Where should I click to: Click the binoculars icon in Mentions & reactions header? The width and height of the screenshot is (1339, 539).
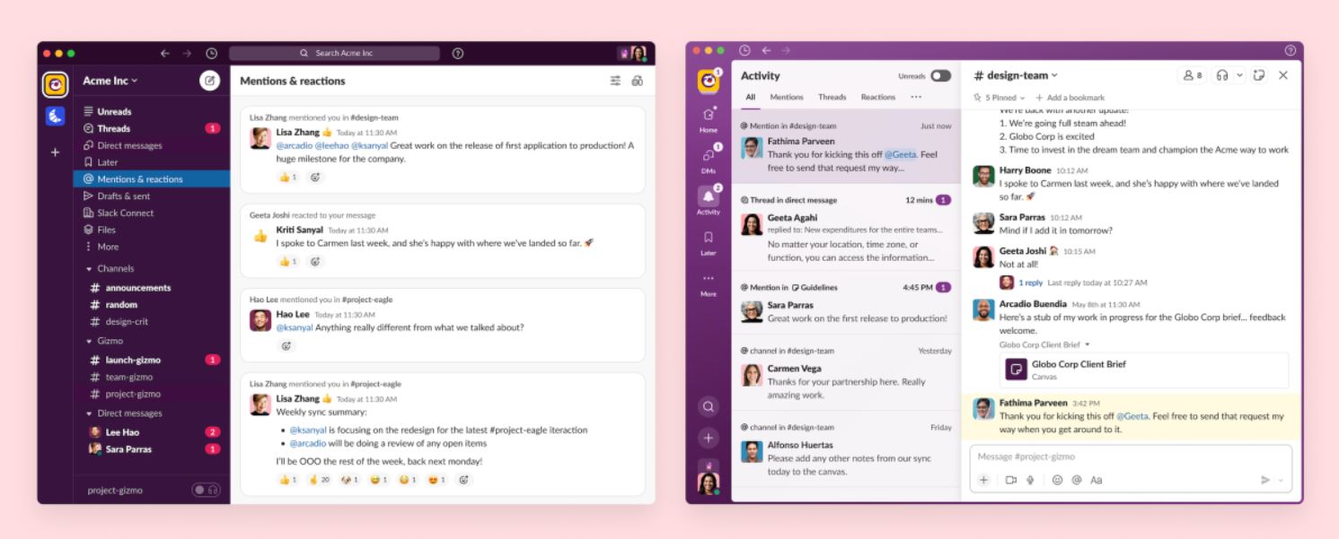tap(638, 81)
